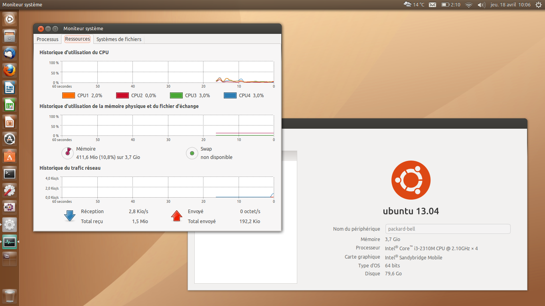Open the date and time menu jeu. 18 avril

point(510,5)
